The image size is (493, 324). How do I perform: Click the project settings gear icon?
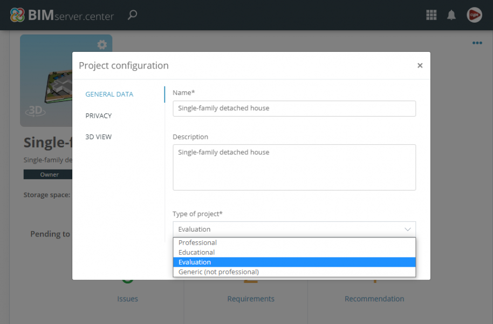(x=102, y=45)
